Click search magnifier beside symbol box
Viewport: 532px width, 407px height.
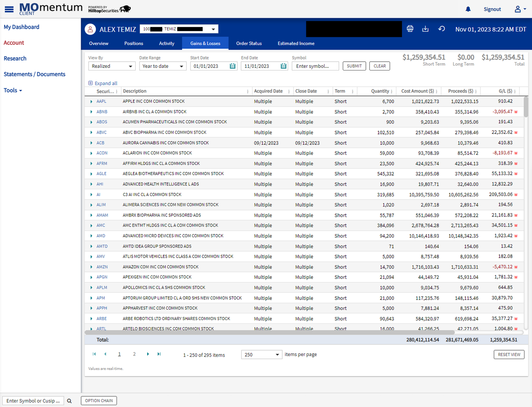[x=69, y=401]
